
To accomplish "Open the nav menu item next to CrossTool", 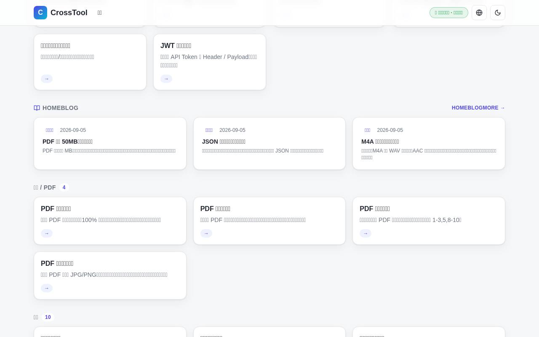I will click(100, 13).
